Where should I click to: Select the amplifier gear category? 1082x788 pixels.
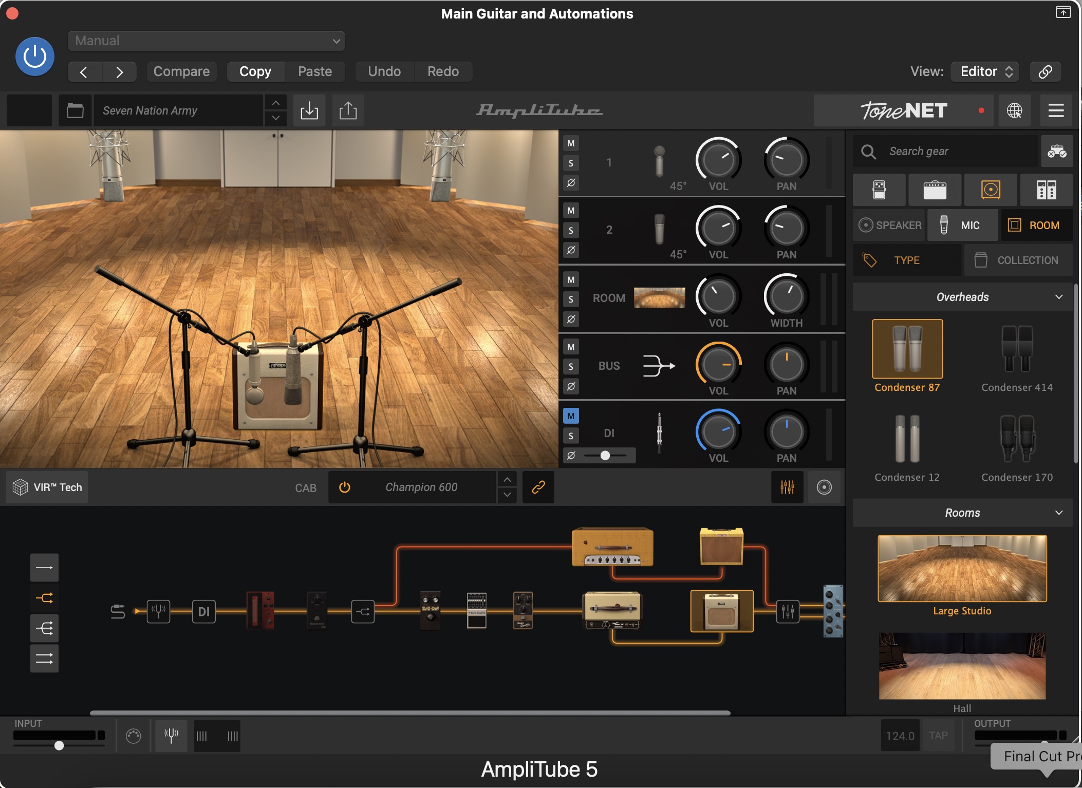click(x=935, y=190)
